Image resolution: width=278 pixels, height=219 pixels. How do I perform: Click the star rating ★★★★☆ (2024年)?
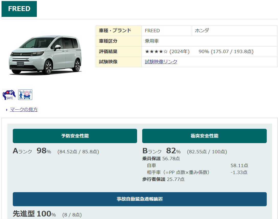coord(167,52)
